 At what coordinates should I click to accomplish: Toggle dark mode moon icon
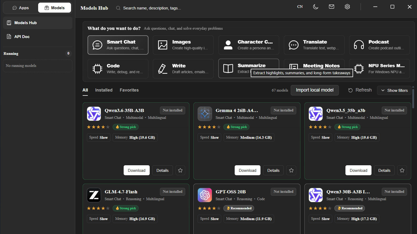[x=316, y=7]
